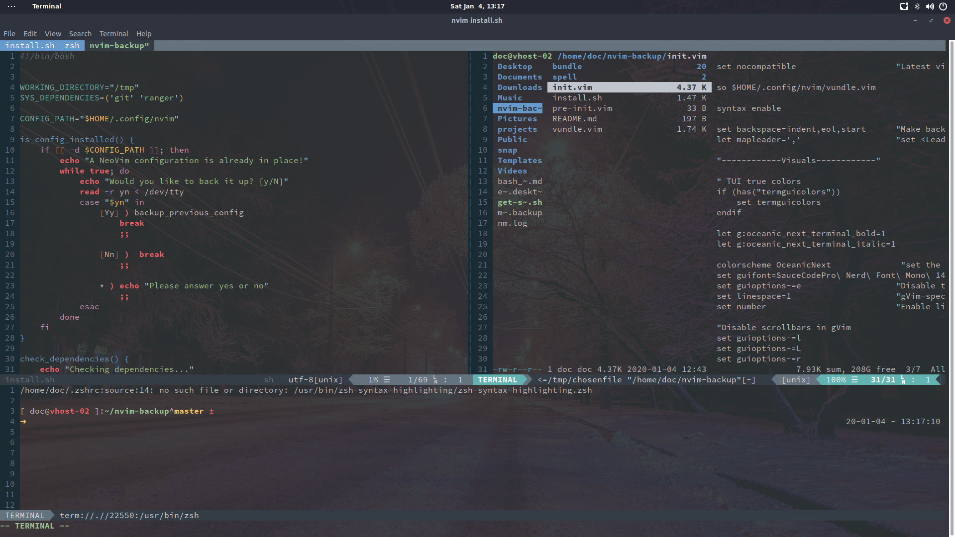
Task: Select Public folder in ranger
Action: [512, 140]
